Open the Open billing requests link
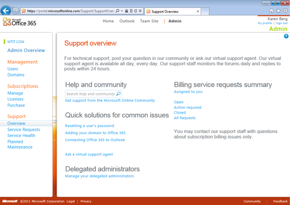The height and width of the screenshot is (205, 290). (178, 102)
